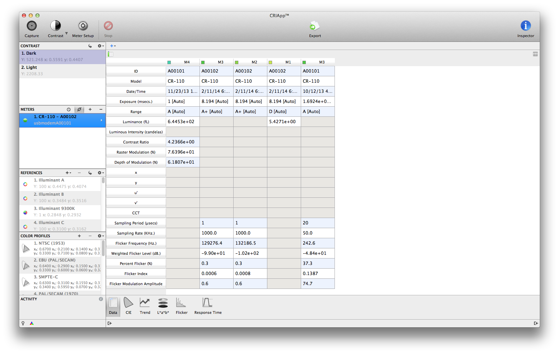Viewport: 559px width, 354px height.
Task: Click the M2 column color swatch
Action: (x=237, y=62)
